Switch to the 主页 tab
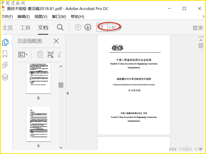Viewport: 206px width, 154px height. point(7,28)
